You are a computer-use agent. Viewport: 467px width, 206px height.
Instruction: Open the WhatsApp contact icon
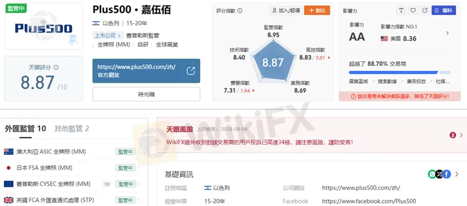point(432,174)
